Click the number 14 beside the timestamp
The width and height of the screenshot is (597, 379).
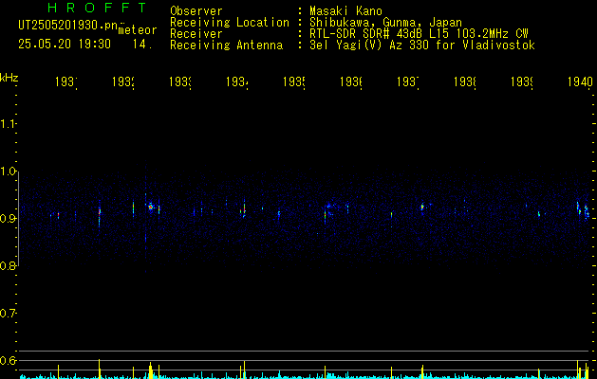point(142,45)
